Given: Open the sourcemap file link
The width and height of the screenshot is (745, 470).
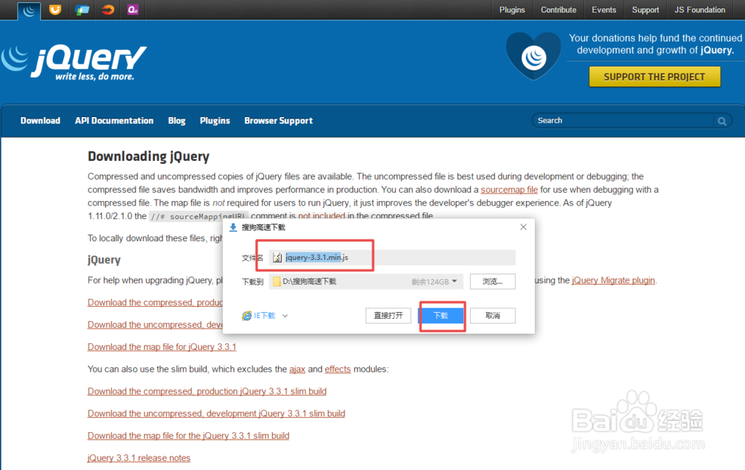Looking at the screenshot, I should pyautogui.click(x=509, y=190).
